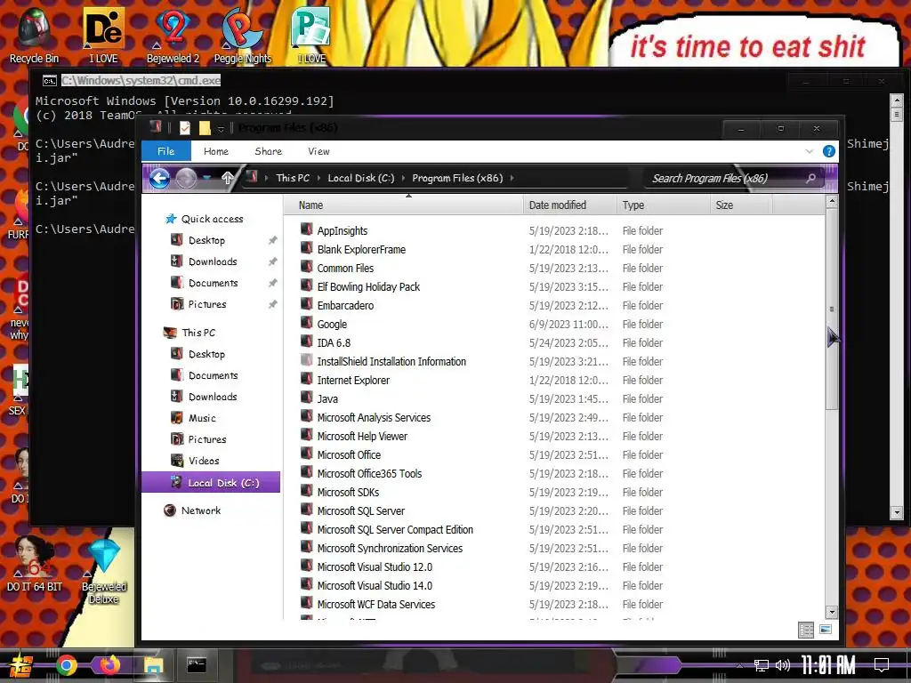
Task: Launch Bejeweled 2 desktop shortcut
Action: pyautogui.click(x=173, y=35)
